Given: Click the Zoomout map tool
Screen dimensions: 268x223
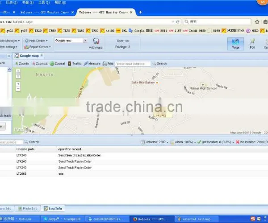Looking at the screenshot, I should [x=40, y=64].
